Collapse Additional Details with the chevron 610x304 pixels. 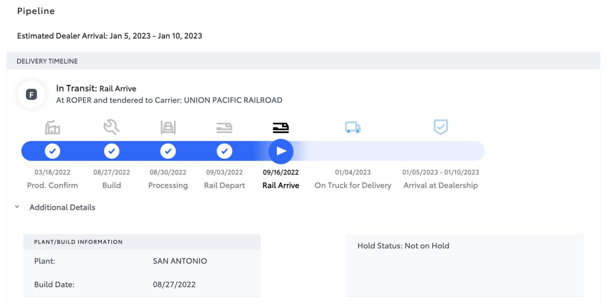coord(17,207)
